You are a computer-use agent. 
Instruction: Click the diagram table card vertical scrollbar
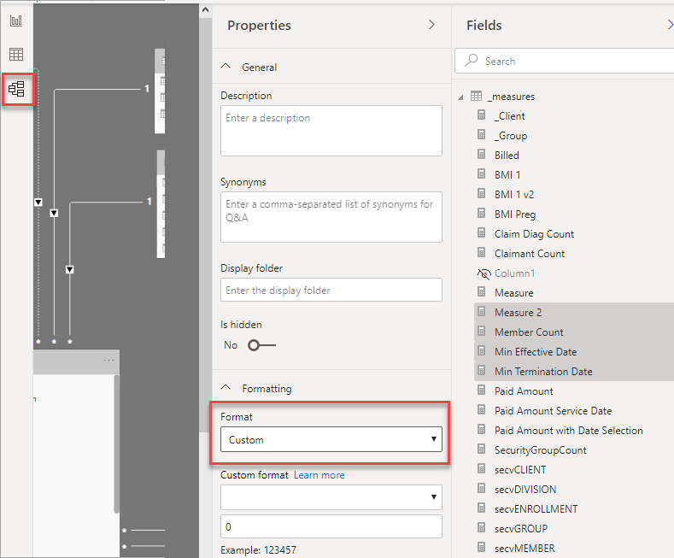pos(116,443)
